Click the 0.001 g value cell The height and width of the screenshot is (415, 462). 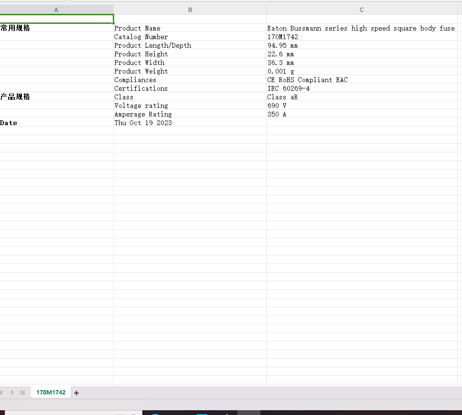(362, 71)
